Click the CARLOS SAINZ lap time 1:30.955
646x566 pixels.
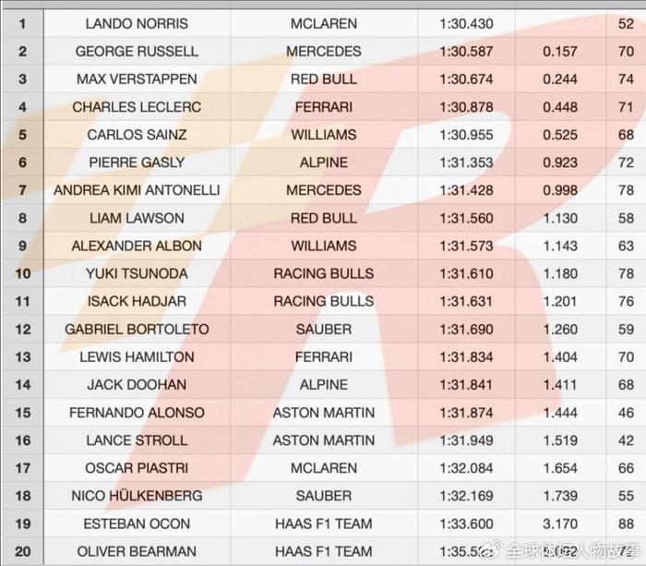pos(466,135)
